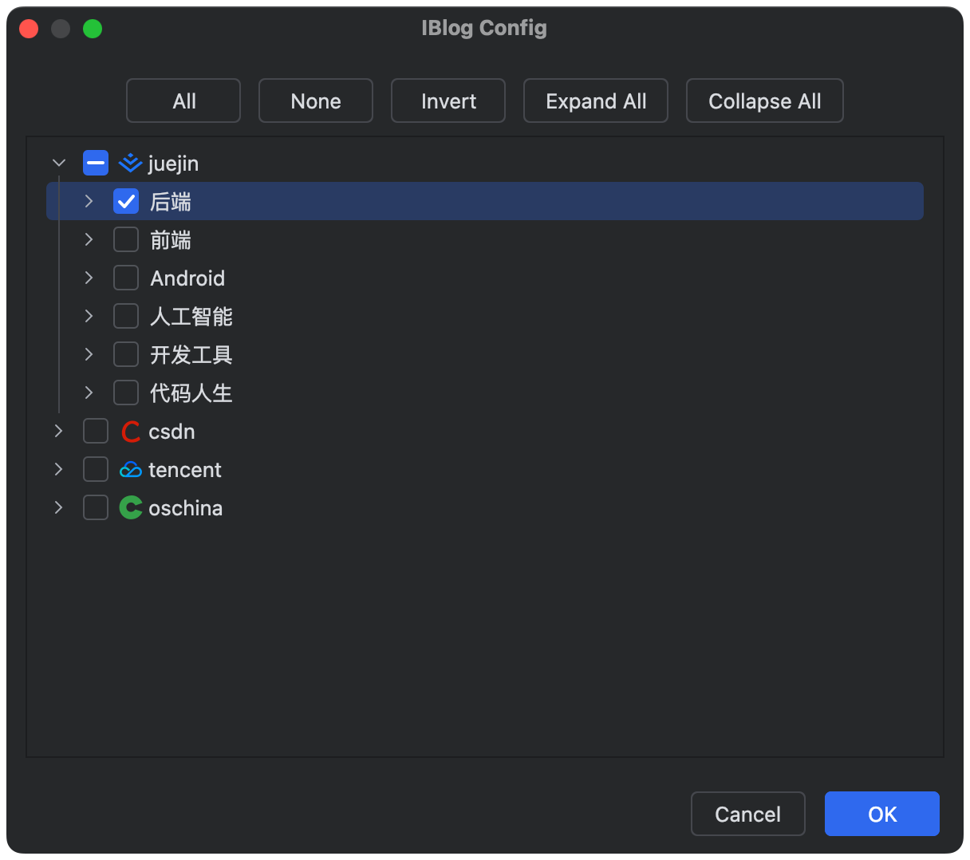Screen dimensions: 970x860
Task: Tick the tencent checkbox
Action: 96,470
